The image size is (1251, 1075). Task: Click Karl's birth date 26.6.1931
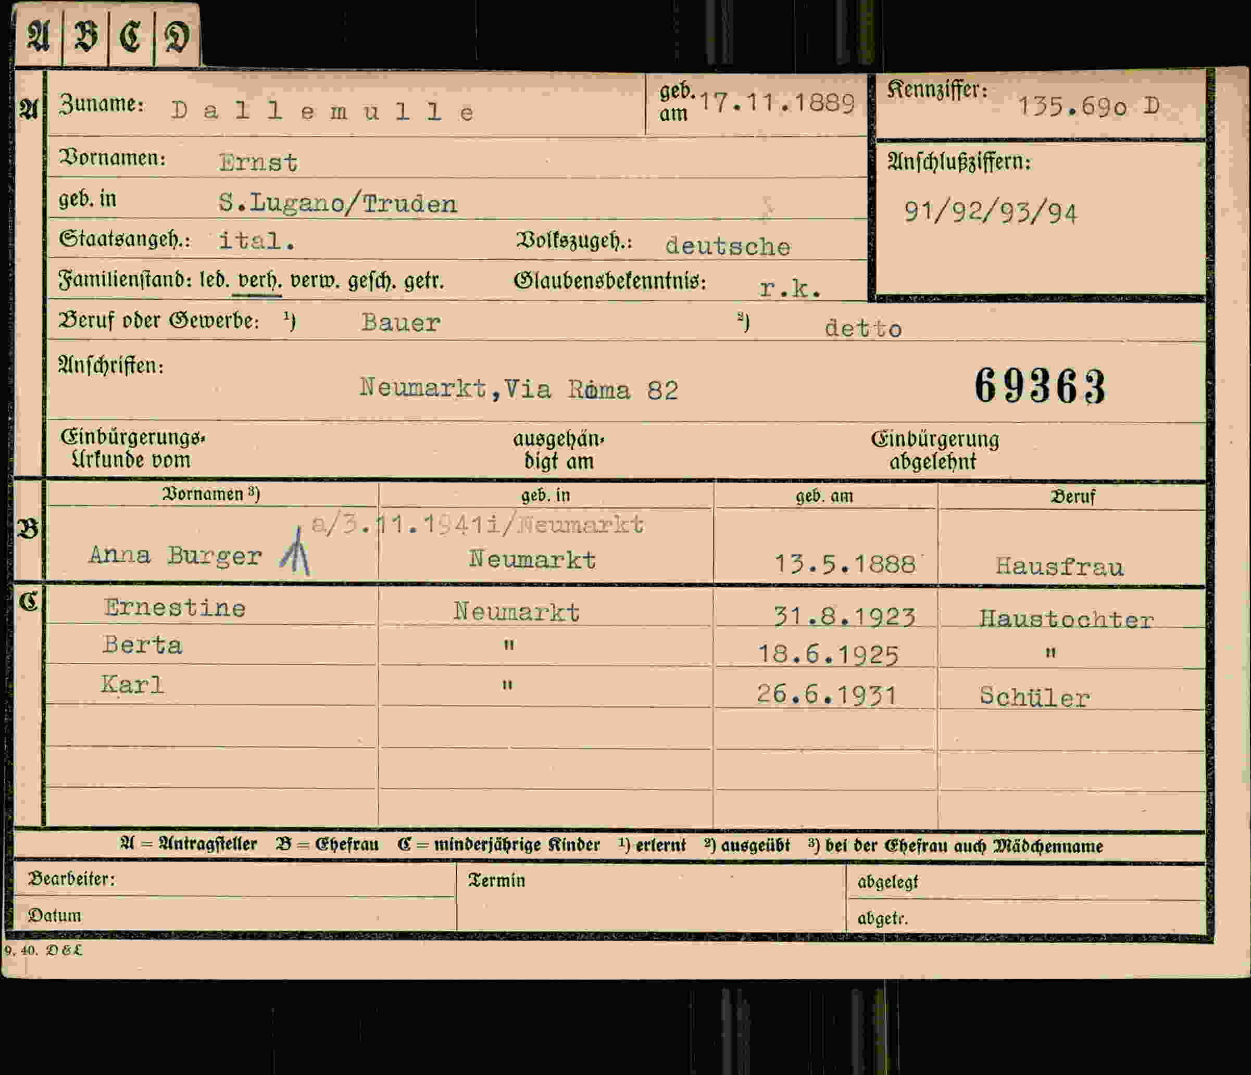(x=827, y=694)
